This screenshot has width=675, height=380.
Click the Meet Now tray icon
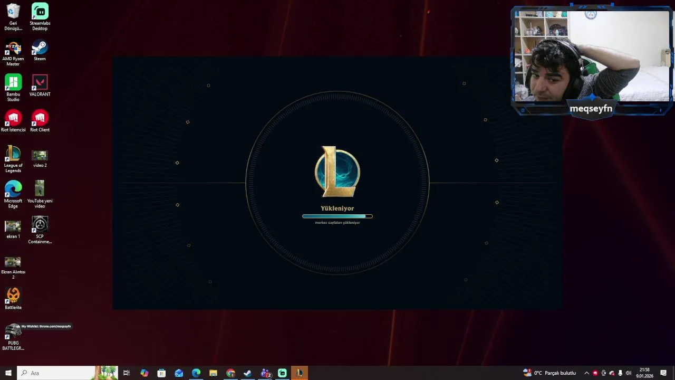(x=604, y=373)
